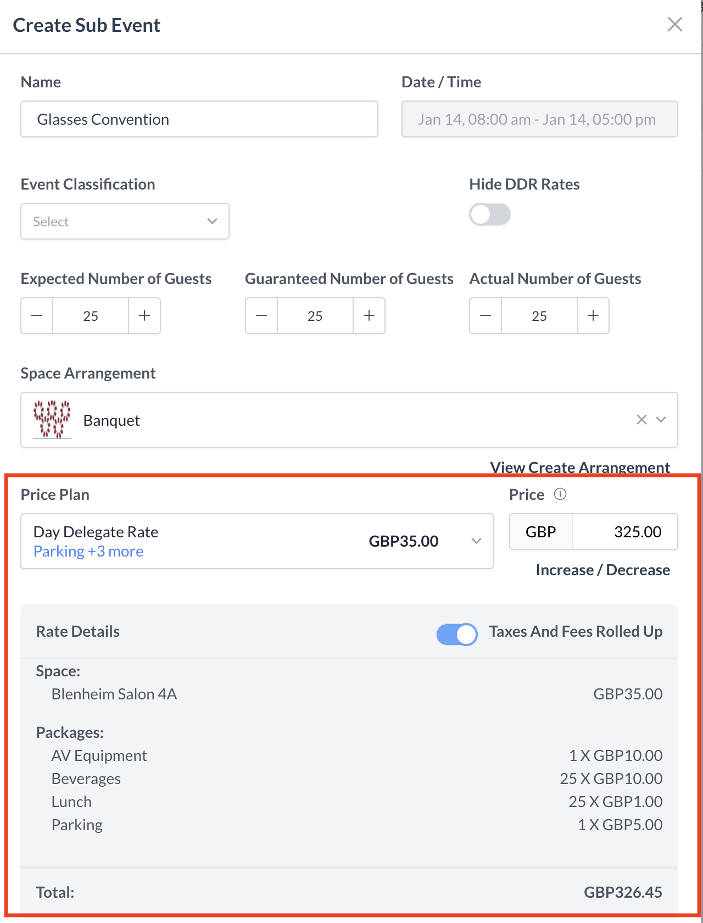Screen dimensions: 703x923
Task: Disable Taxes And Fees Rolled Up
Action: pyautogui.click(x=457, y=635)
